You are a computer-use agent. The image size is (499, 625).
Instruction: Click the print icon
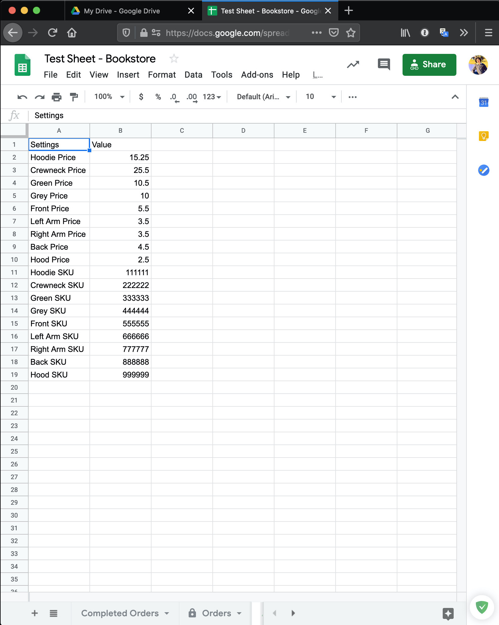[x=56, y=97]
